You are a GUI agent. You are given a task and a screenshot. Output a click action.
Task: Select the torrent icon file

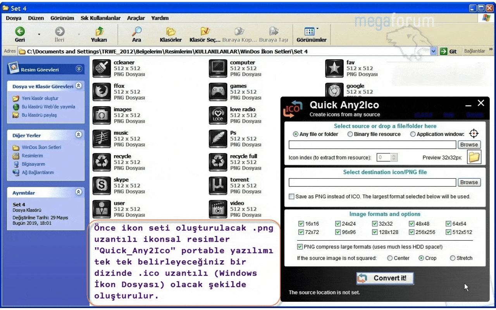[x=218, y=186]
